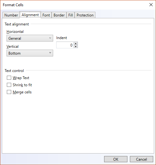Enable the Wrap Text checkbox

[x=9, y=78]
